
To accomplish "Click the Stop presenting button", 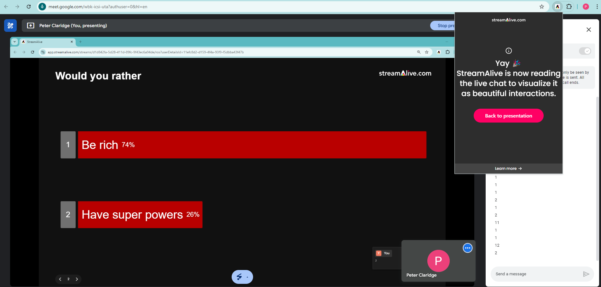I will click(x=442, y=26).
